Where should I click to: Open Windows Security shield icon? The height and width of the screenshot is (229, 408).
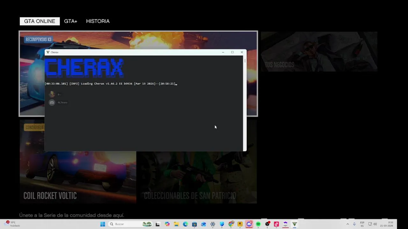pyautogui.click(x=222, y=224)
